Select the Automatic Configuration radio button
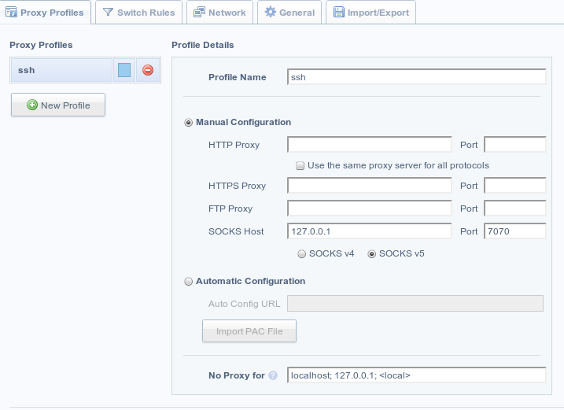 [x=188, y=281]
